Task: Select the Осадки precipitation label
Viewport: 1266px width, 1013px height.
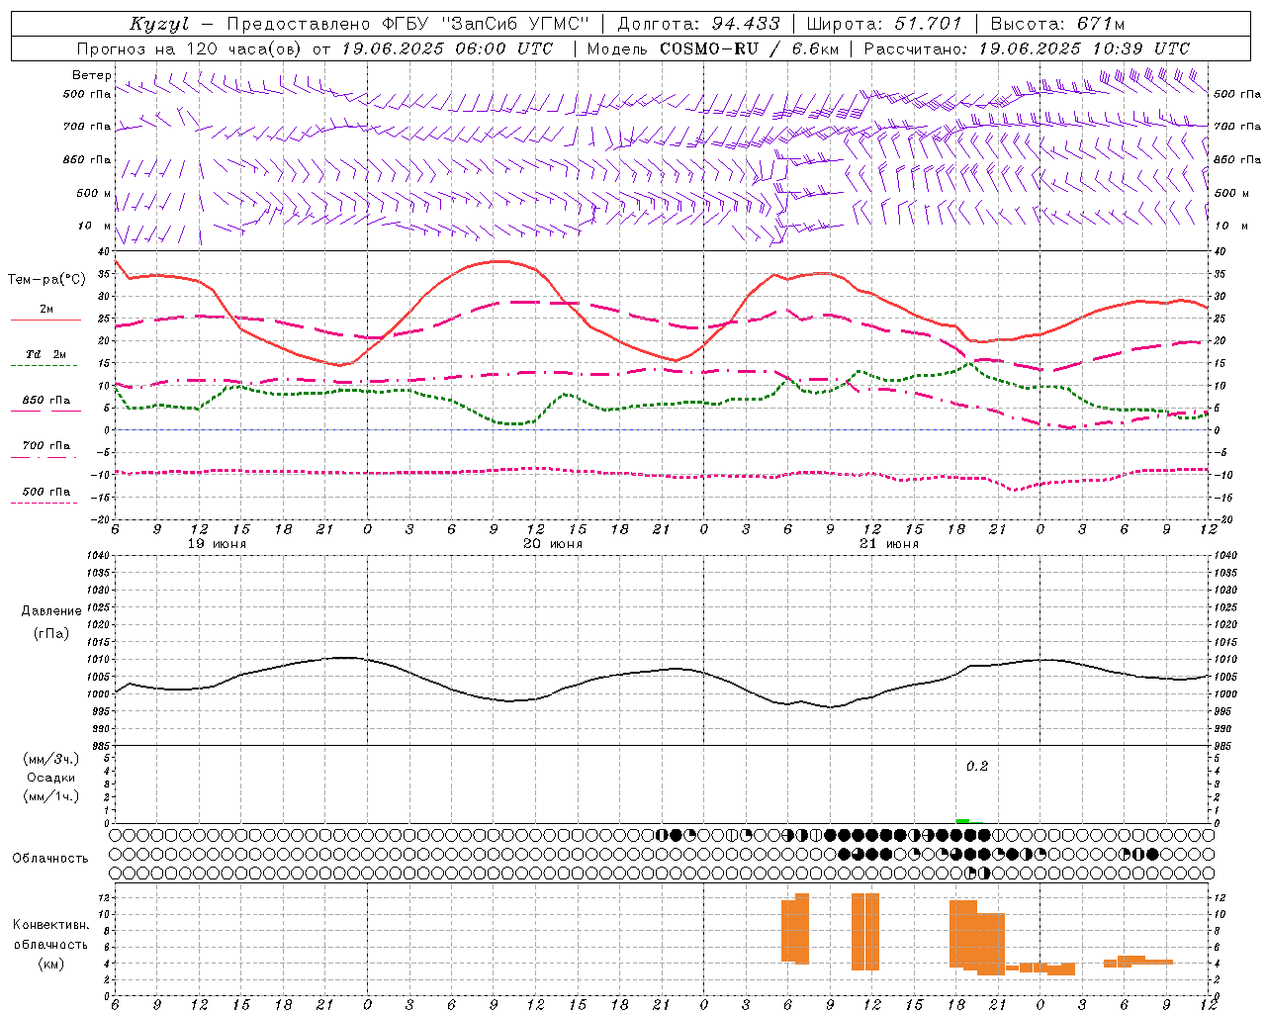Action: [x=51, y=778]
